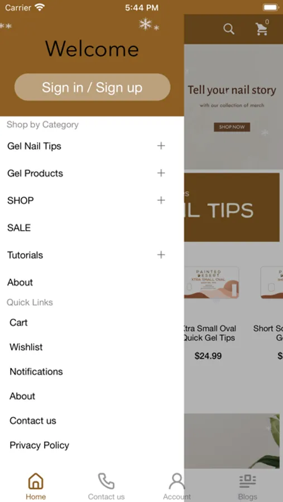Select Xtra Small Oval product thumbnail
Screen dimensions: 283x502
click(212, 283)
